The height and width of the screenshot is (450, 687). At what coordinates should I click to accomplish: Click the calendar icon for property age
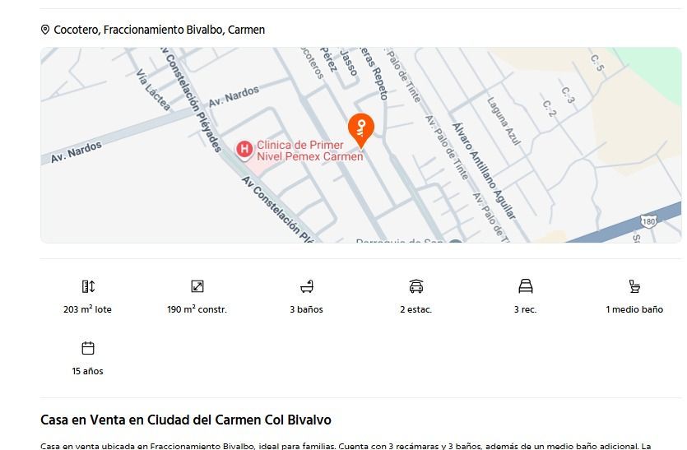(x=88, y=348)
